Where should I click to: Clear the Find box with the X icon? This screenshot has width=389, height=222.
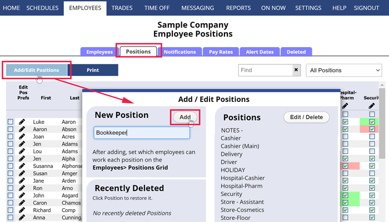coord(296,70)
